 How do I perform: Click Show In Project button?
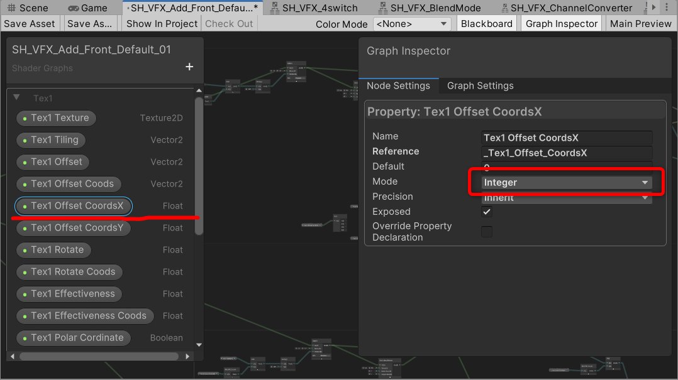(x=162, y=24)
